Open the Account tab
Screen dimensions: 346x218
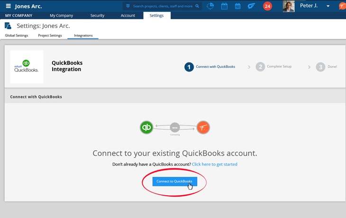click(128, 16)
